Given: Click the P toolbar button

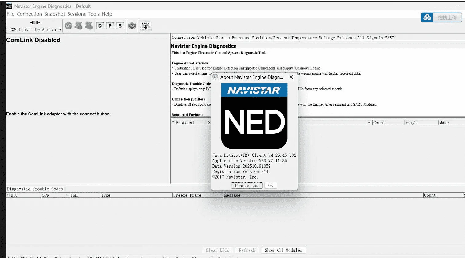Looking at the screenshot, I should (x=110, y=26).
